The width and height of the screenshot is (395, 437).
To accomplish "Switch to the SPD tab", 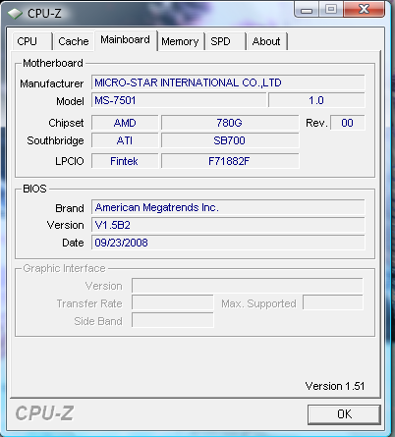I will click(x=225, y=41).
